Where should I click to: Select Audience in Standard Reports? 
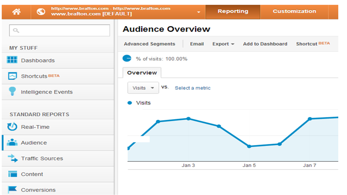(58, 143)
